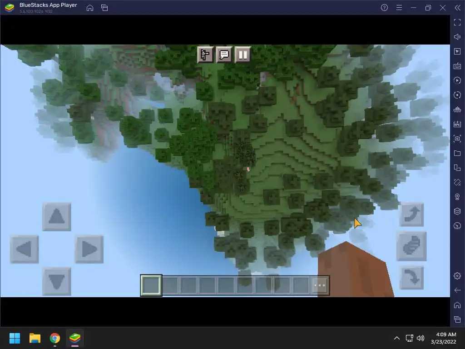Tap the D-pad down arrow
This screenshot has height=349, width=465.
57,281
